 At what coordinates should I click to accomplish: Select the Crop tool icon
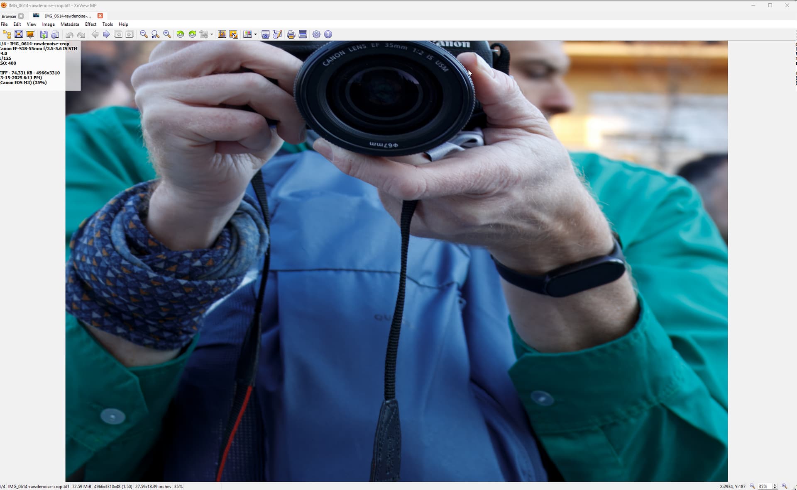pos(222,34)
